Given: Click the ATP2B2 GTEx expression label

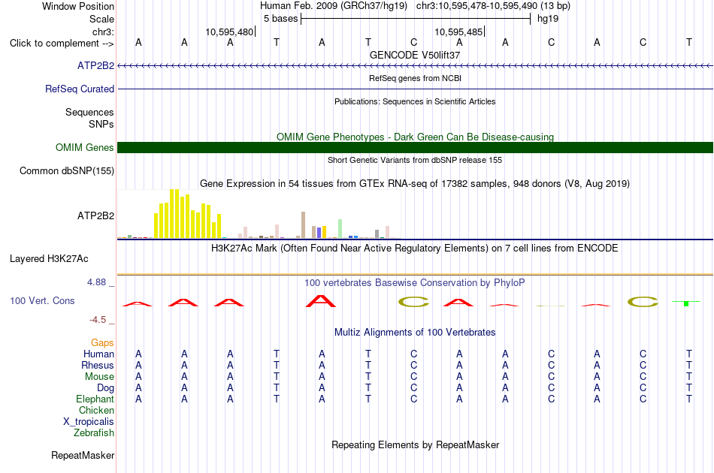Looking at the screenshot, I should (95, 215).
